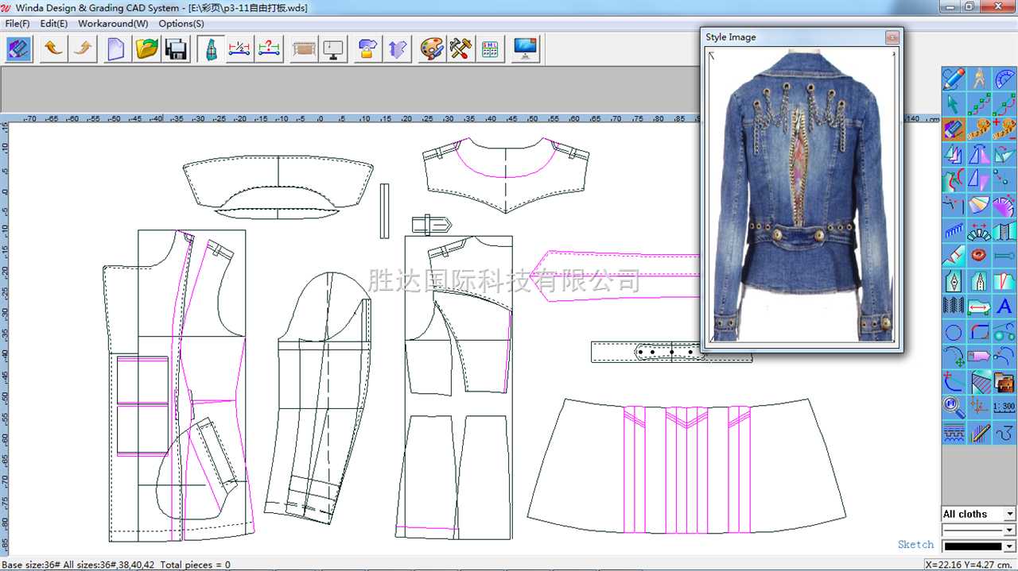Open file using the folder toolbar icon
1018x571 pixels.
146,49
